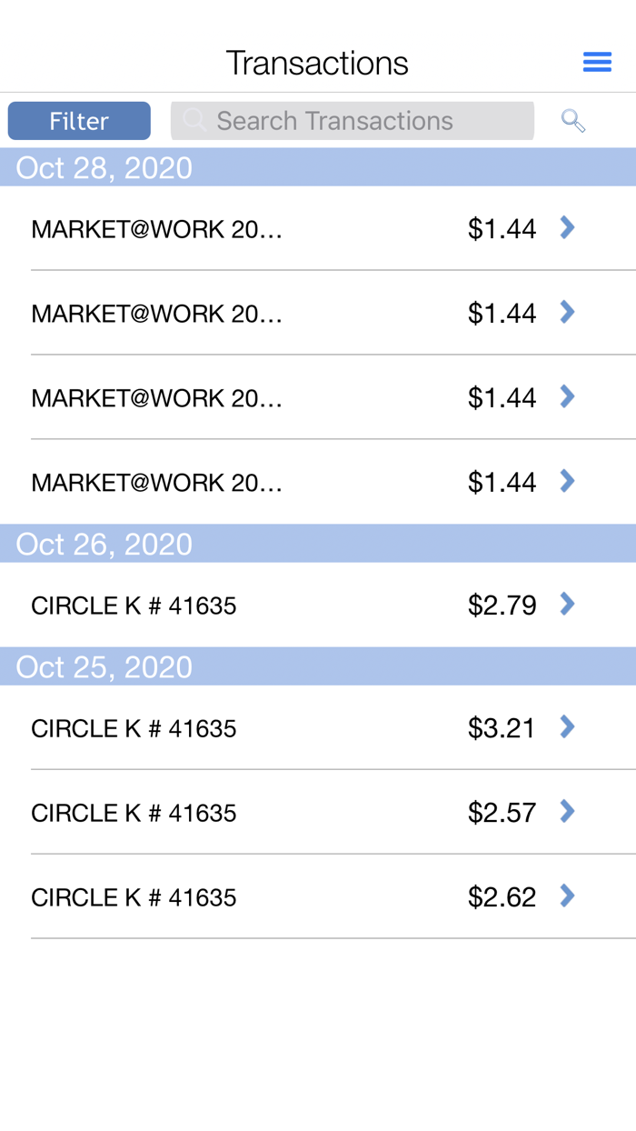Expand the third MARKET@WORK $1.44 transaction
636x1131 pixels.
(566, 396)
